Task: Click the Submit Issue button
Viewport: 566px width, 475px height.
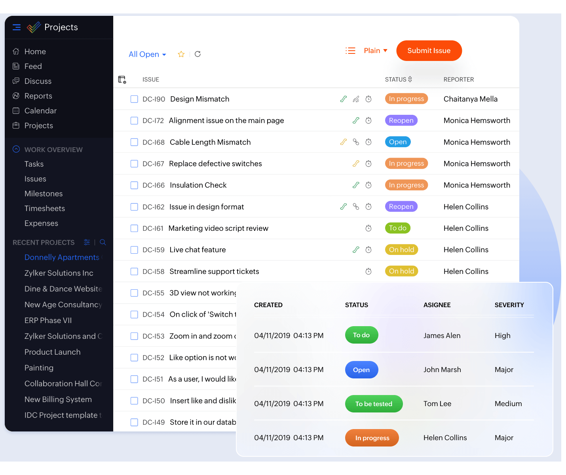Action: coord(429,51)
